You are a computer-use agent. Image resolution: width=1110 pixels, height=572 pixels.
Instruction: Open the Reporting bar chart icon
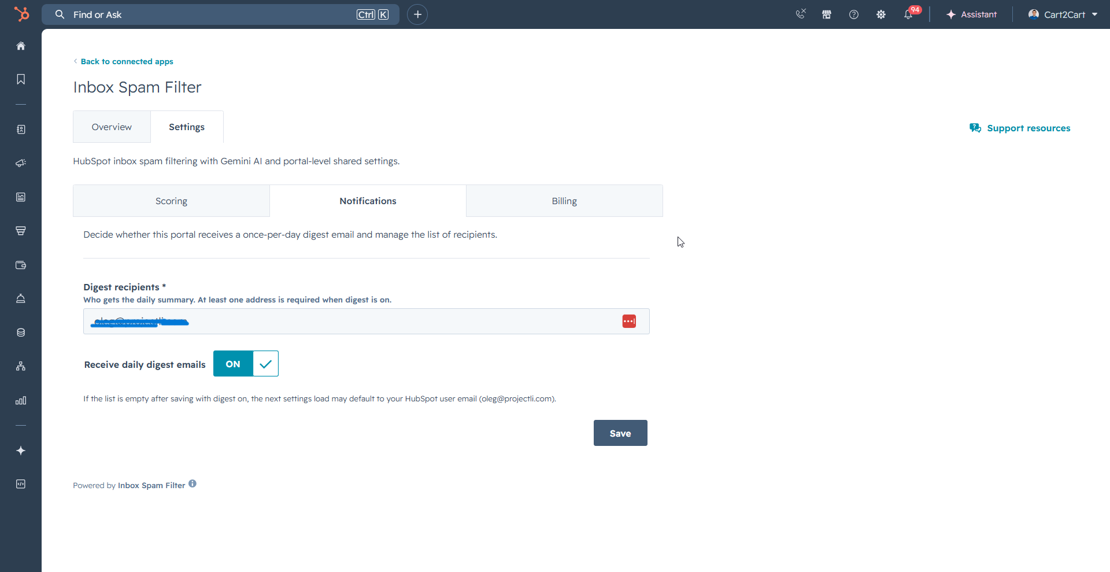pos(21,400)
